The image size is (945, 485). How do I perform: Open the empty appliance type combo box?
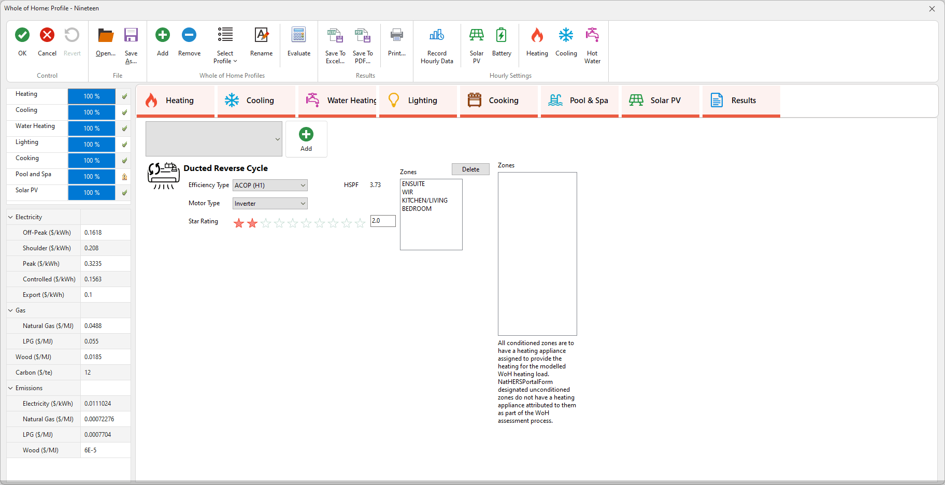[x=214, y=139]
